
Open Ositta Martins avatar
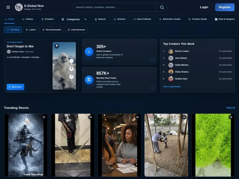pyautogui.click(x=171, y=65)
